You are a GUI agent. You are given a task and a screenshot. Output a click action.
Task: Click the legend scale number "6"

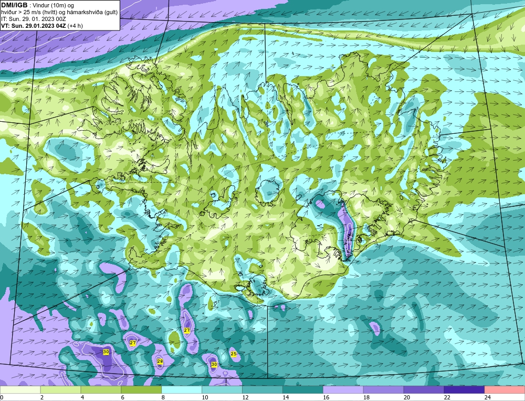pyautogui.click(x=122, y=397)
